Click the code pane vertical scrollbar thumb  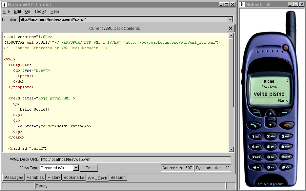coord(231,73)
